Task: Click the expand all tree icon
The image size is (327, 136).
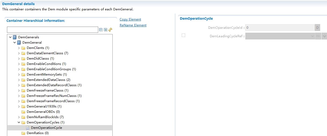Action: pos(105,30)
